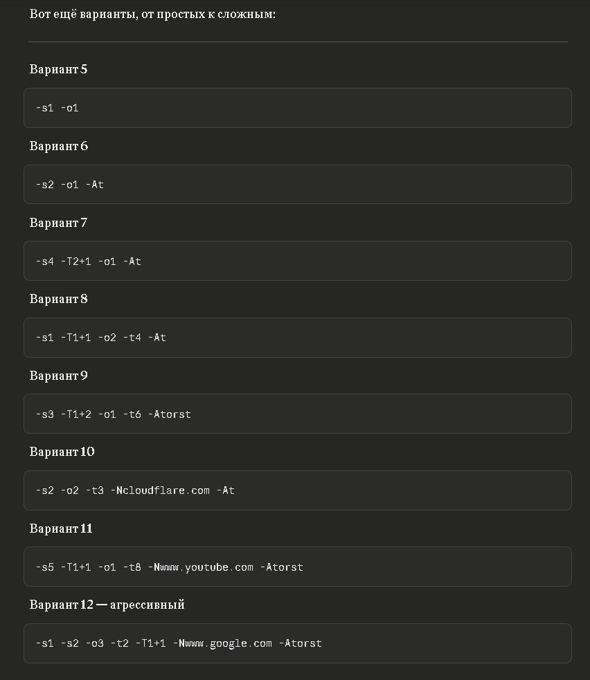
Task: Click the Вариант 11 code block
Action: (x=297, y=567)
